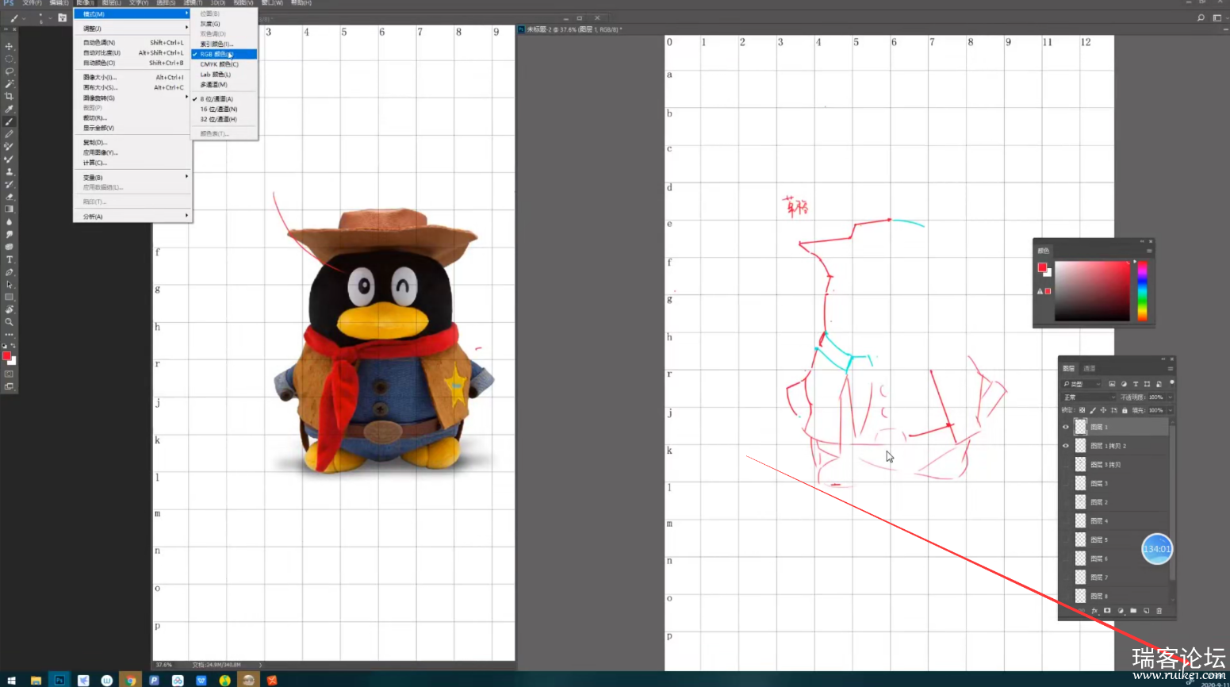Select the Blur tool
The height and width of the screenshot is (687, 1230).
click(x=10, y=222)
